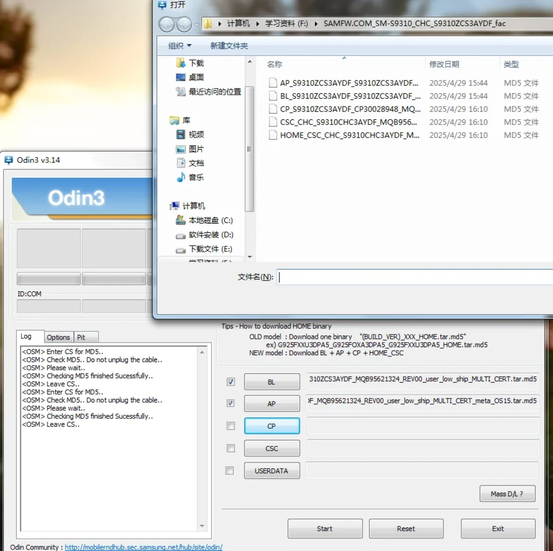This screenshot has height=551, width=553.
Task: Switch to the Options tab
Action: point(58,337)
